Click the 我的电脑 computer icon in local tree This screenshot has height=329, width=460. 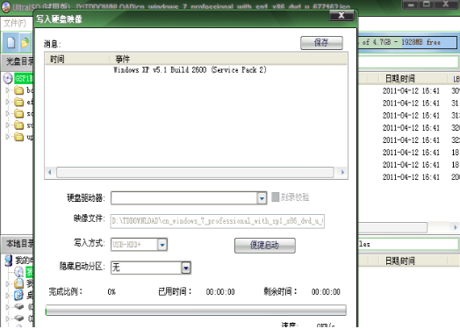coord(9,261)
